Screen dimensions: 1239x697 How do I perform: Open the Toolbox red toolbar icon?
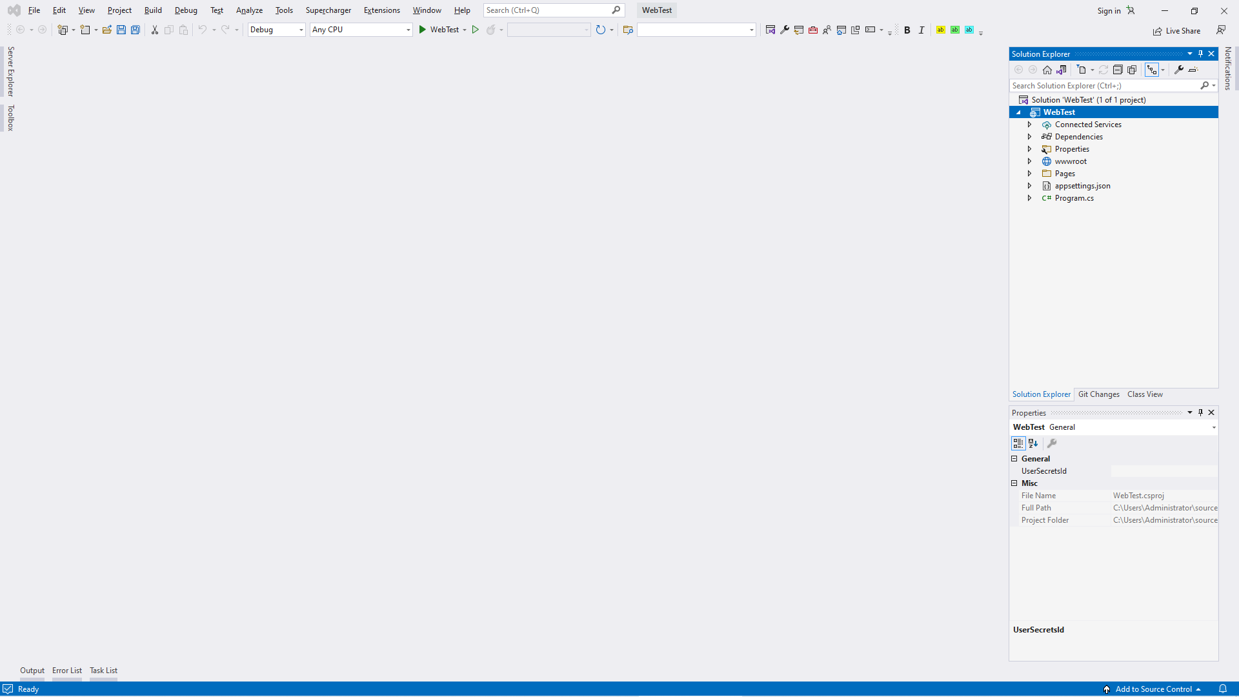point(813,30)
